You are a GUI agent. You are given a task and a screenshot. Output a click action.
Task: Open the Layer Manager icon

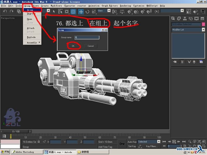pos(203,12)
